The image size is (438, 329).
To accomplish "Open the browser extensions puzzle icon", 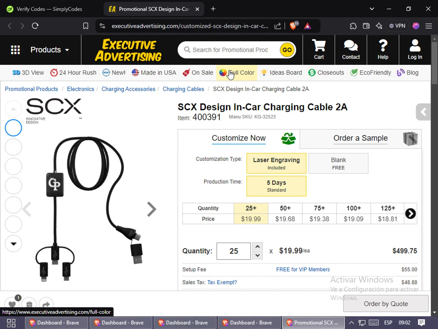I will pos(353,26).
